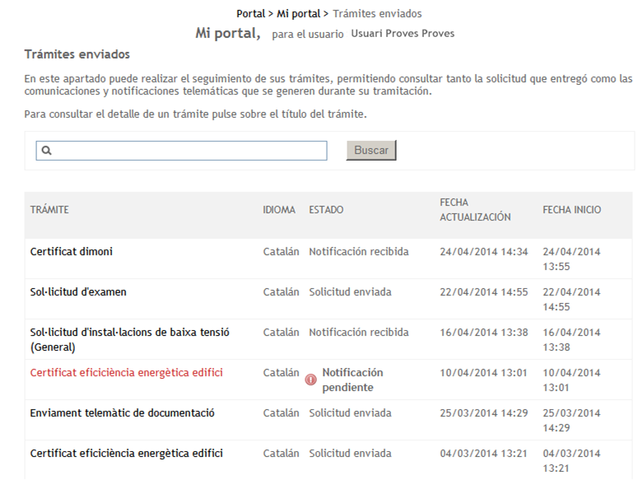Click the FECHA ACTUALIZACIÓN column header
The height and width of the screenshot is (480, 642).
(x=475, y=210)
